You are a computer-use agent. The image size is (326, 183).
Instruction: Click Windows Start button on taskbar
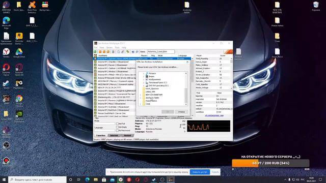coord(4,179)
